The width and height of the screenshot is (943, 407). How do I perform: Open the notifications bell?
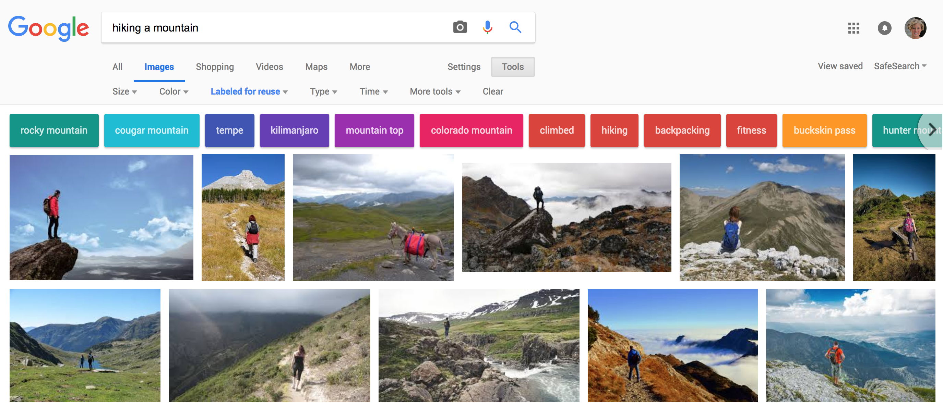click(884, 28)
